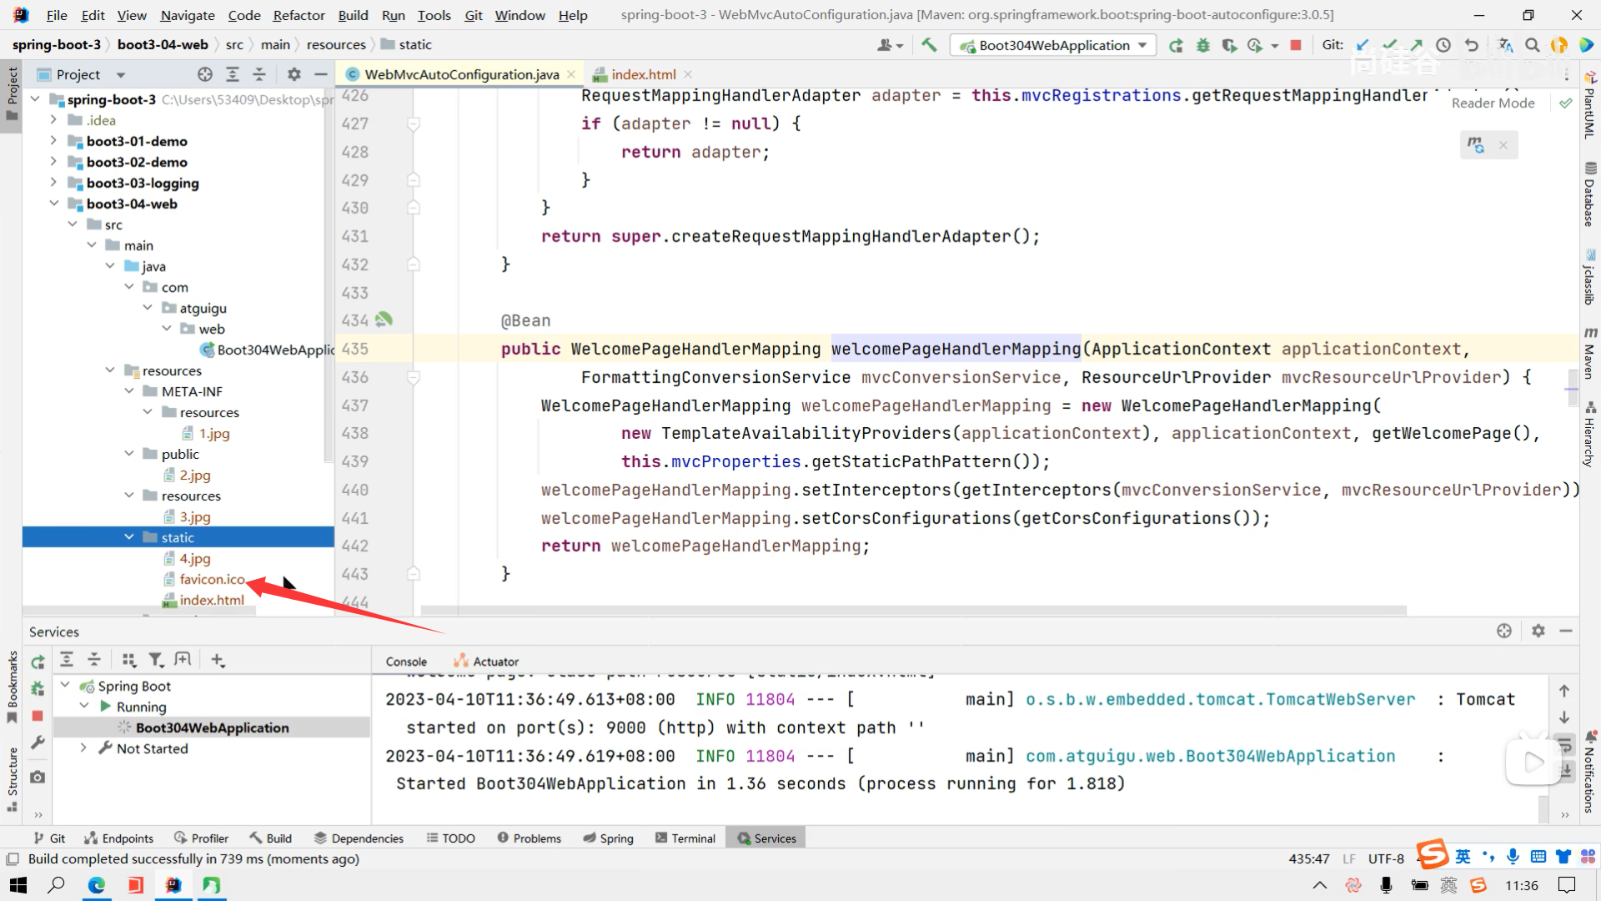Expand the Not Started services node
1601x901 pixels.
83,748
